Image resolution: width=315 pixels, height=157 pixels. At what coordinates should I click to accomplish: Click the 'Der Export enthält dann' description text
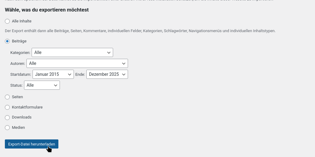[x=140, y=31]
